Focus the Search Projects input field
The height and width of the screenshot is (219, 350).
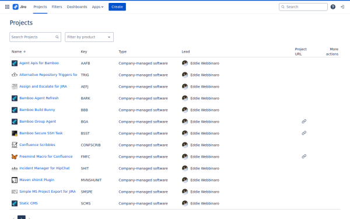point(35,37)
